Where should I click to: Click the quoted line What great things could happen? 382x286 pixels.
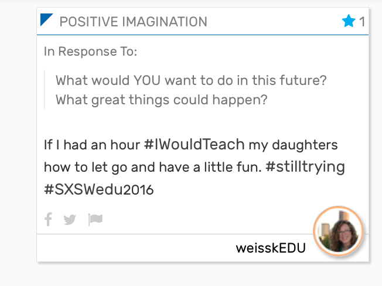[x=162, y=100]
